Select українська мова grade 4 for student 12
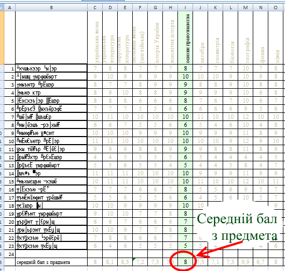 point(95,157)
